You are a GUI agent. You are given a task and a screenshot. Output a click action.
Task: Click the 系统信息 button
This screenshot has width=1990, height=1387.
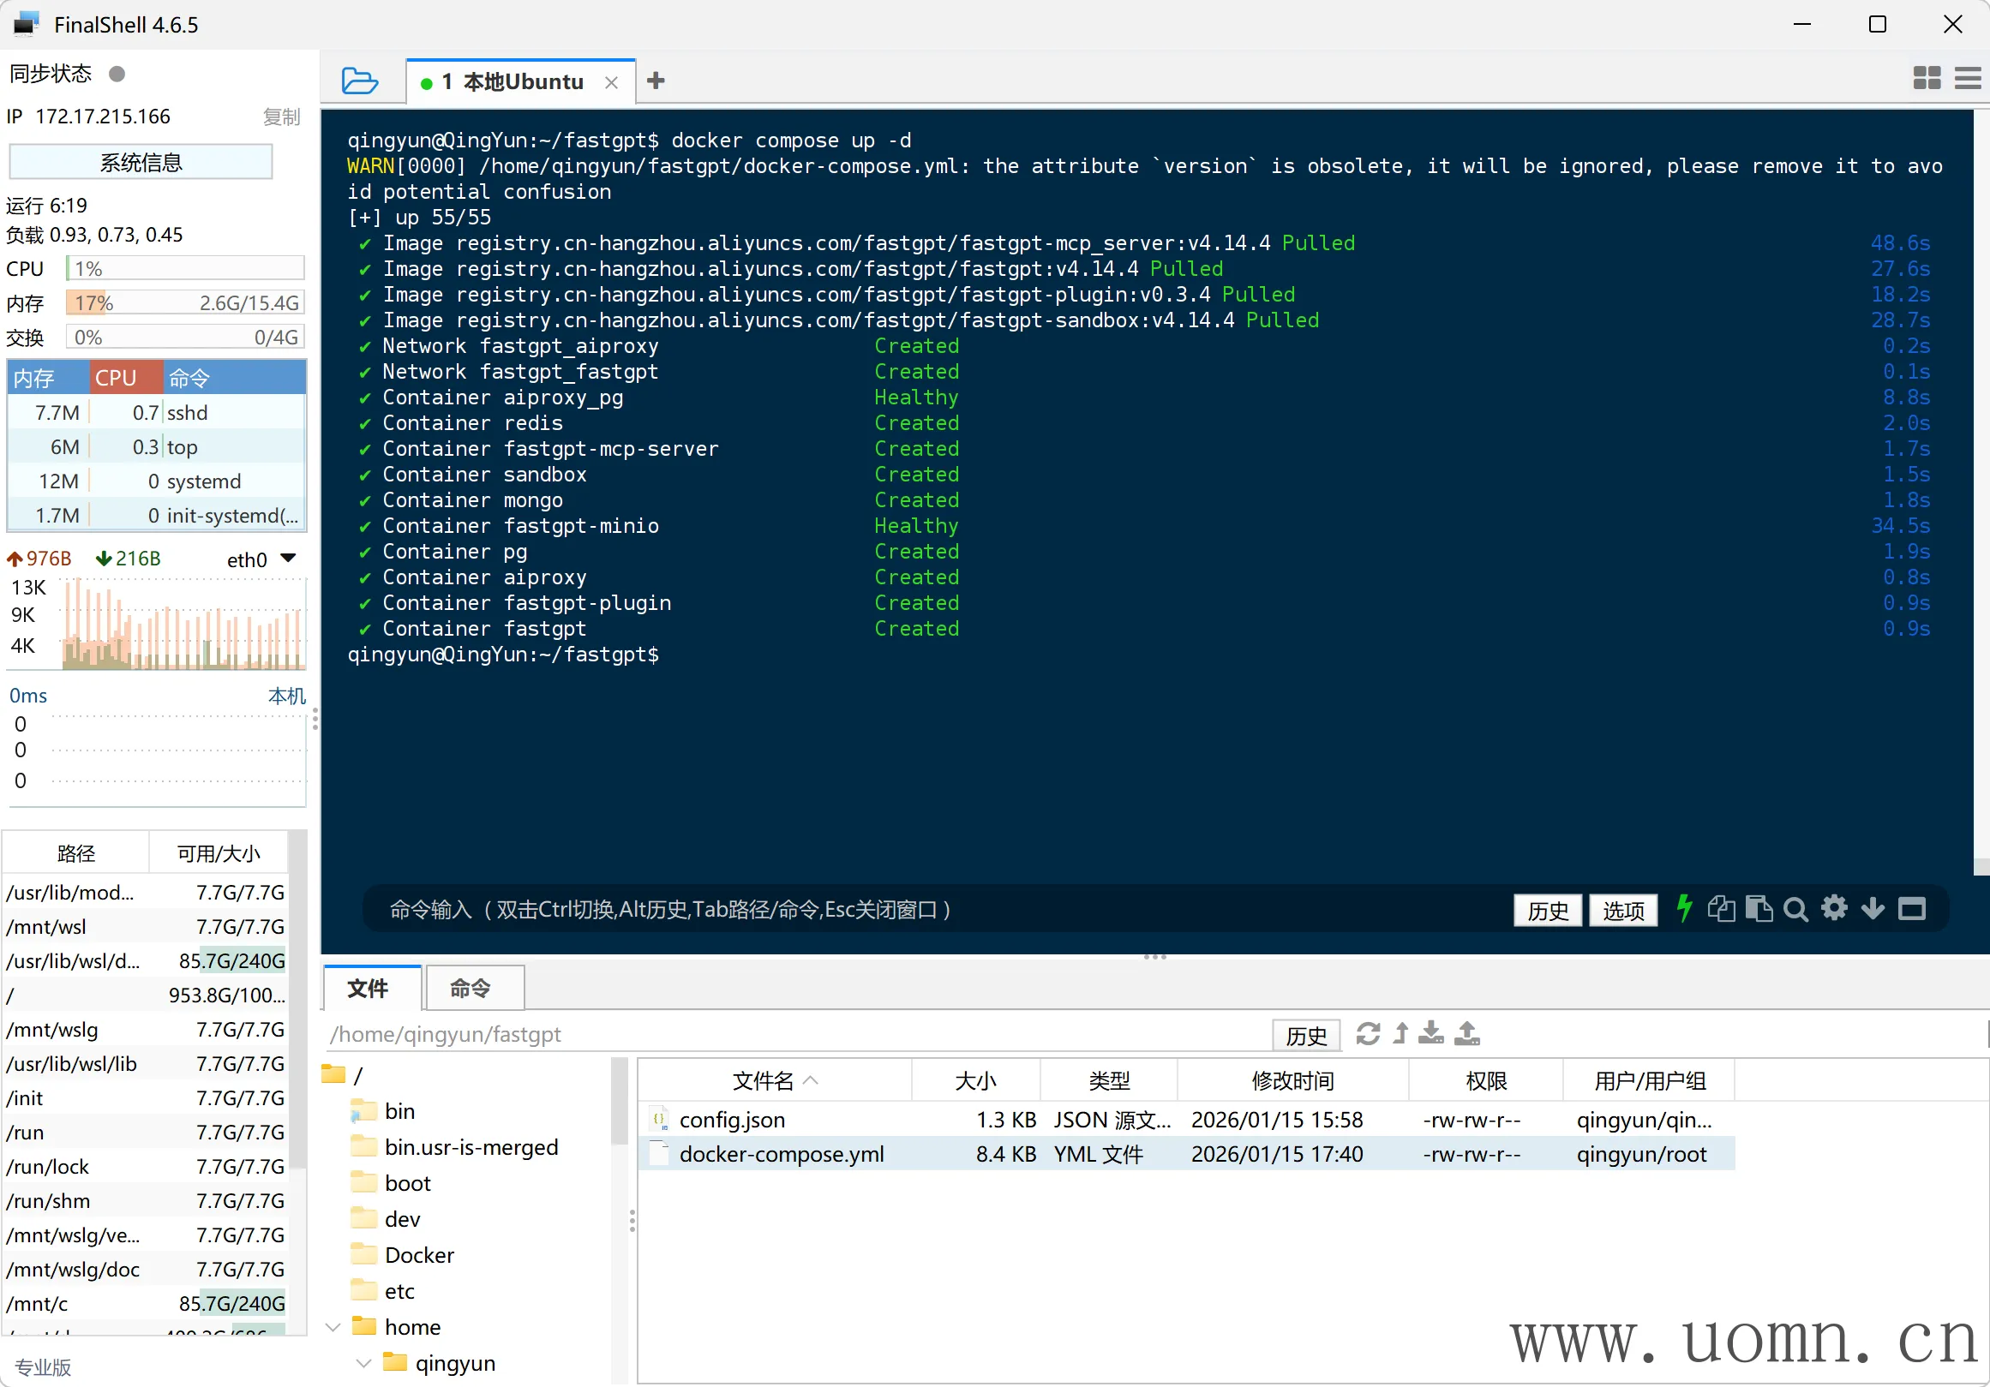(141, 162)
